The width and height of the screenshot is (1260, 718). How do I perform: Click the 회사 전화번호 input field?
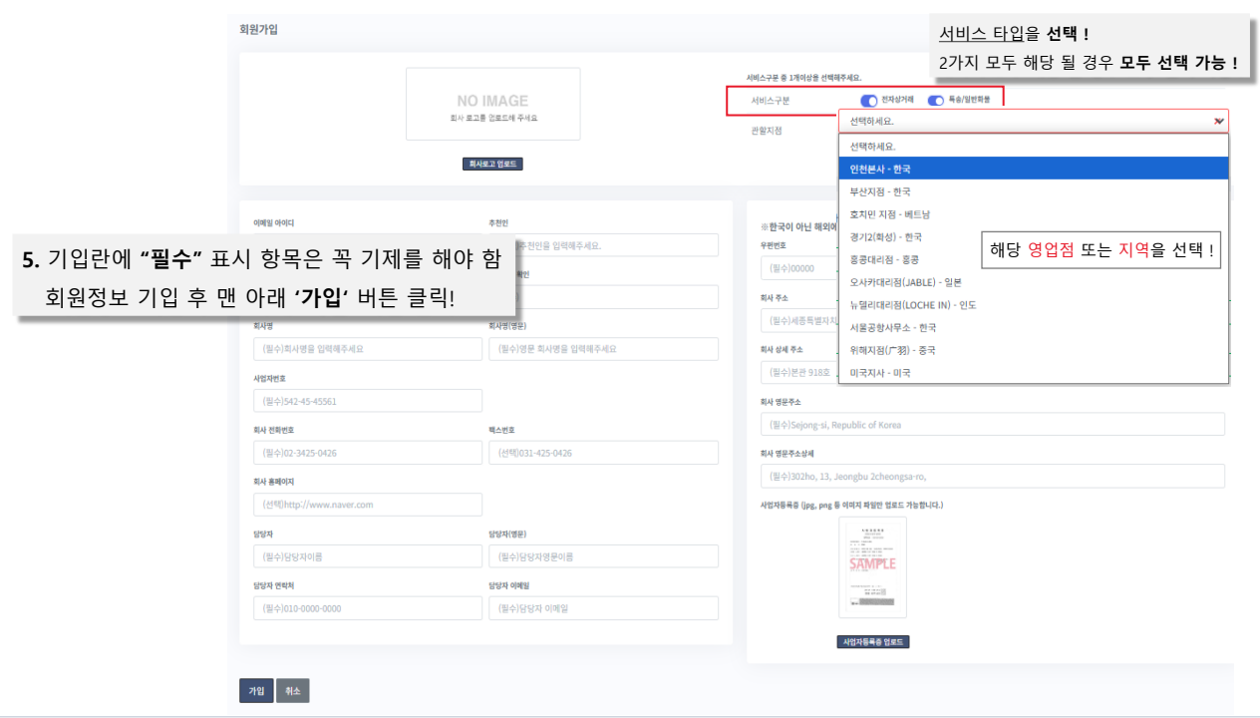(368, 453)
